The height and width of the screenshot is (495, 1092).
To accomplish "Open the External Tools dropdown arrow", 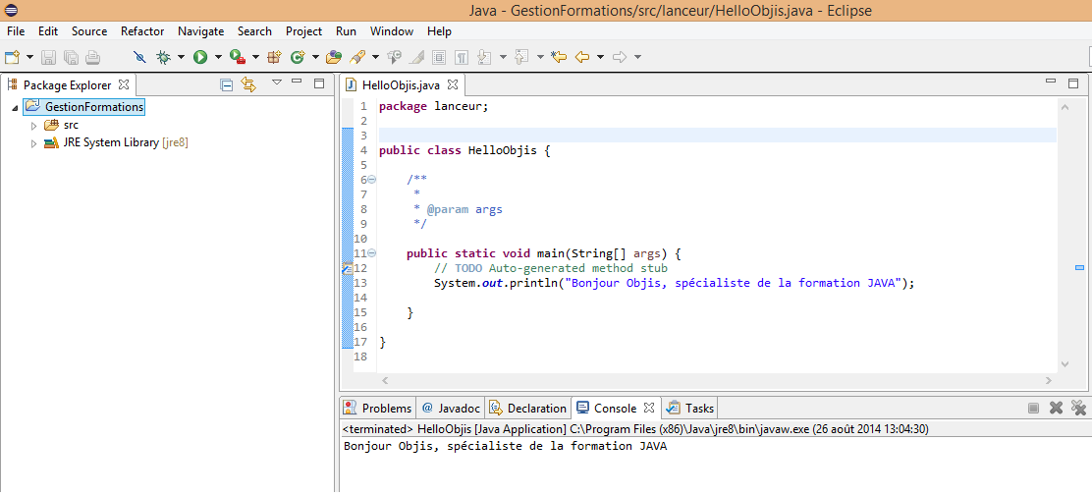I will (255, 57).
